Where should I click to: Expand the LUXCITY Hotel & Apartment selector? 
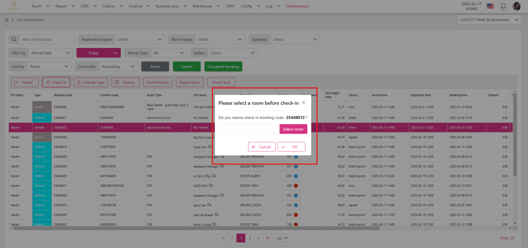tap(489, 20)
